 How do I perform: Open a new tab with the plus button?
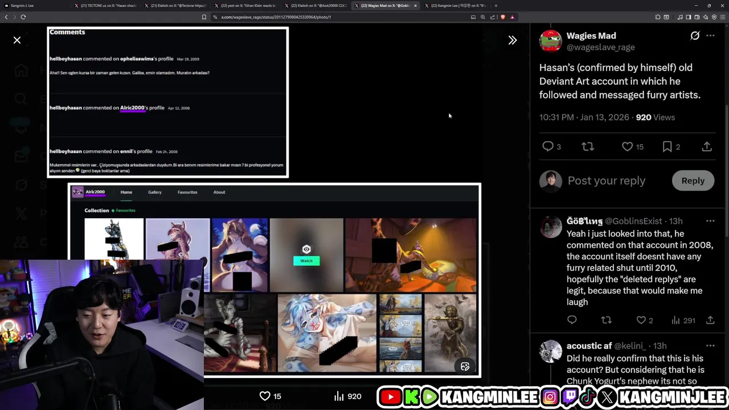click(496, 6)
